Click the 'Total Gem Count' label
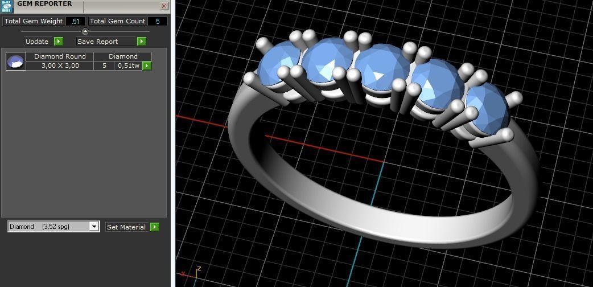The width and height of the screenshot is (593, 287). [x=118, y=21]
